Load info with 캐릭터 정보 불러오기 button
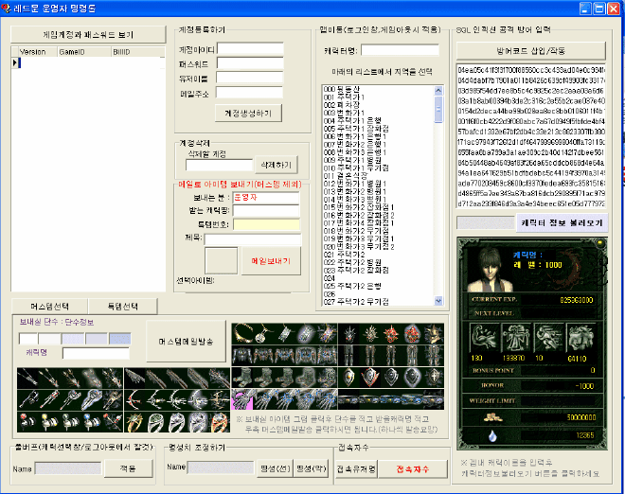625x494 pixels. (x=562, y=222)
